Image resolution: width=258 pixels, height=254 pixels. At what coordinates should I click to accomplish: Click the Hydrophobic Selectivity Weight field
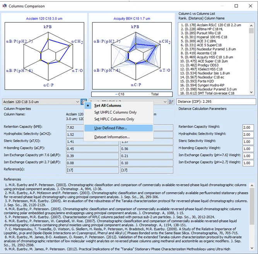coord(248,135)
